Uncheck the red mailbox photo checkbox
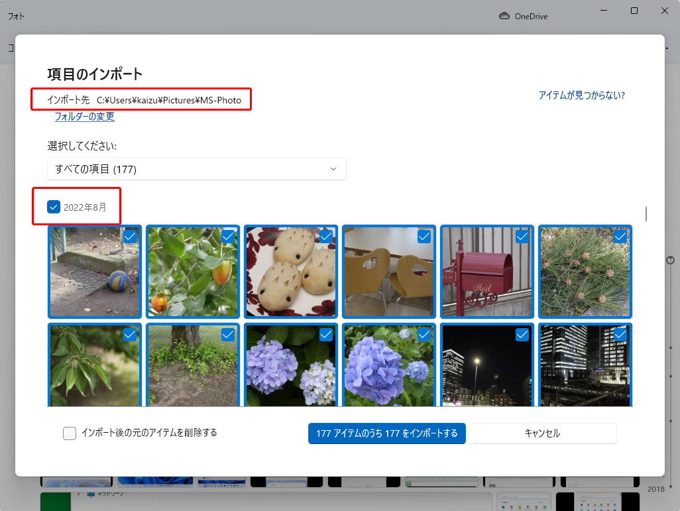Image resolution: width=680 pixels, height=511 pixels. [522, 237]
